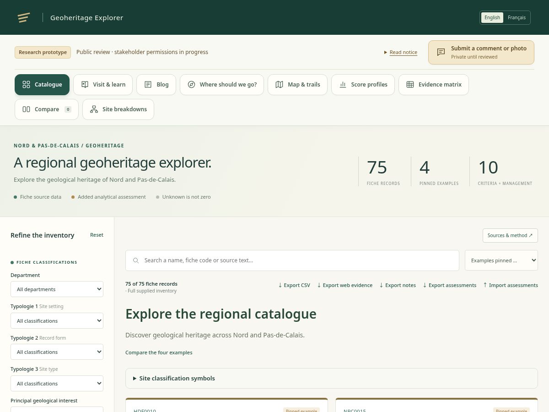The image size is (549, 412).
Task: Click Export CSV
Action: click(x=294, y=285)
